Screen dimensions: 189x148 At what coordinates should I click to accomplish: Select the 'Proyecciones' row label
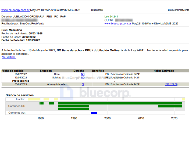pyautogui.click(x=21, y=81)
